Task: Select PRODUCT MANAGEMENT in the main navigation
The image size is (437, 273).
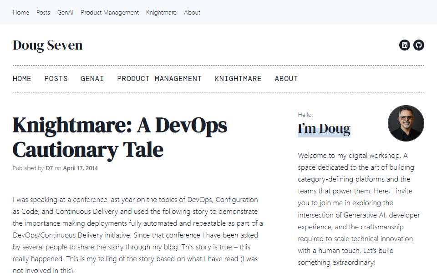Action: 159,79
